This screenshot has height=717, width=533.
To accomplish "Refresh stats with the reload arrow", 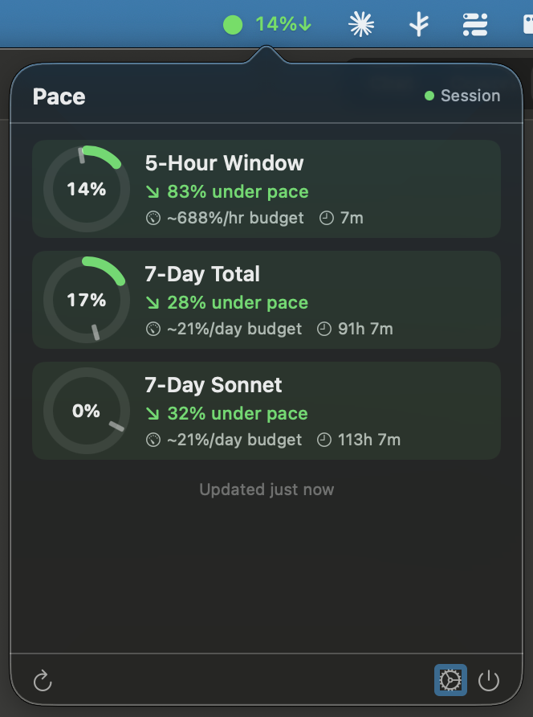I will (42, 680).
